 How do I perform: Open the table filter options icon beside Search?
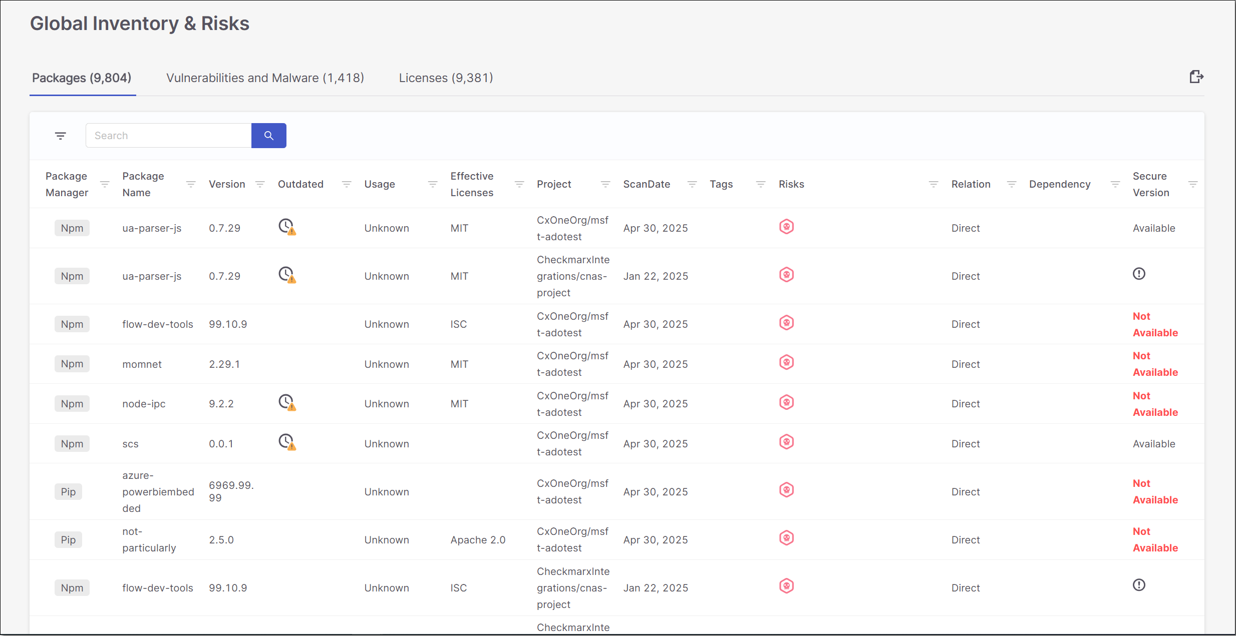61,136
